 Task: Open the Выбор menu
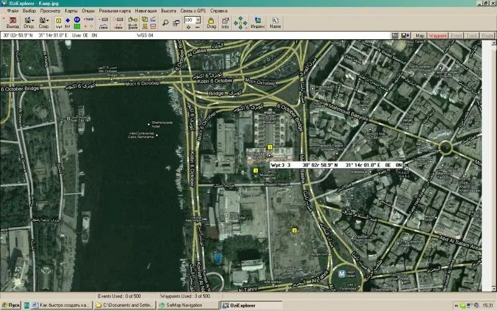click(29, 11)
